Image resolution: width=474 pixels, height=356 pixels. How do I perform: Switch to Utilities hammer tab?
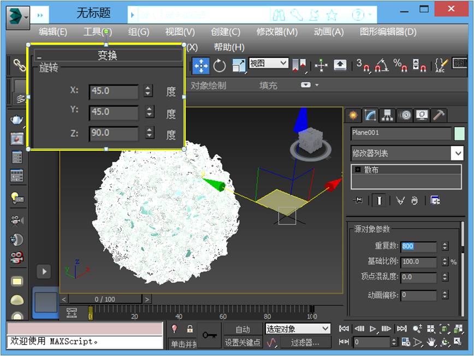(439, 115)
